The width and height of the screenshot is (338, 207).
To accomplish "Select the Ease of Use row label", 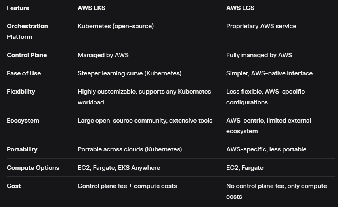I will [24, 73].
